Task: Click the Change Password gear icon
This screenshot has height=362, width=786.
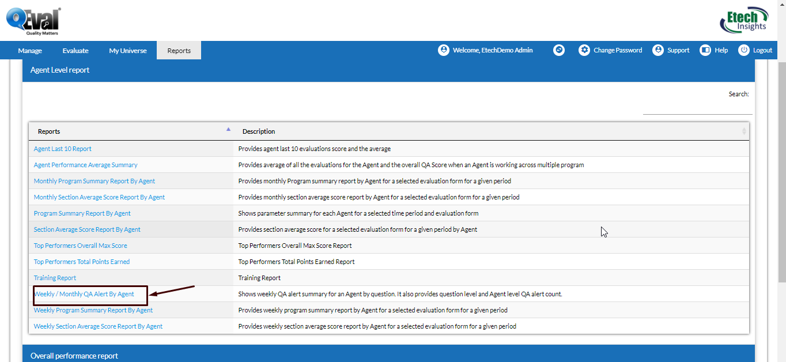Action: (584, 50)
